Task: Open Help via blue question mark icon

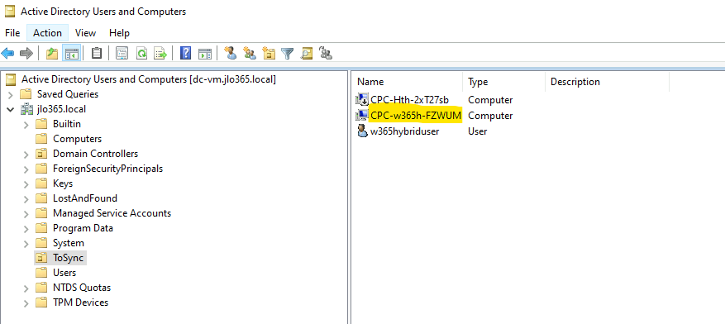Action: [185, 54]
